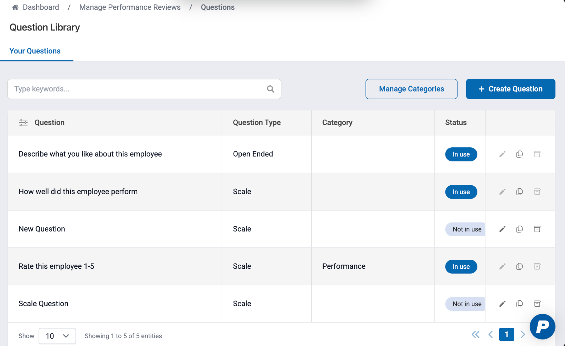Click the Manage Categories button
The height and width of the screenshot is (346, 565).
(411, 89)
